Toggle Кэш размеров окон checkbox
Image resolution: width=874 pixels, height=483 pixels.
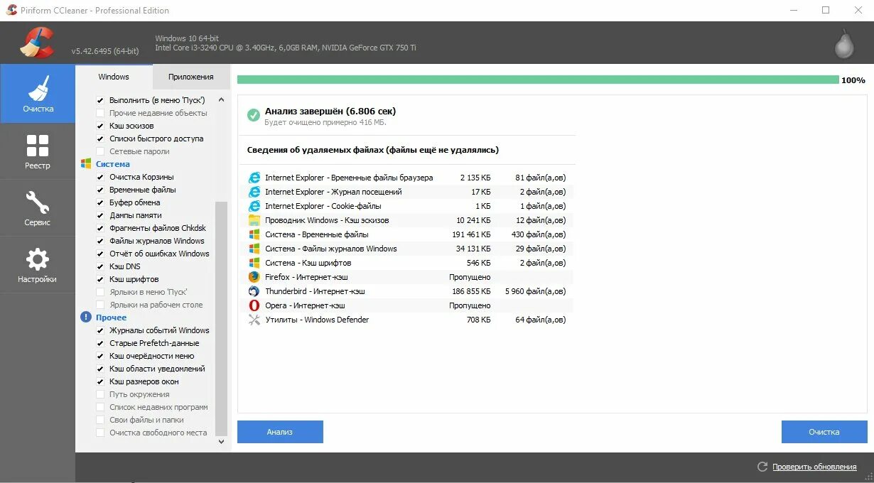coord(100,381)
